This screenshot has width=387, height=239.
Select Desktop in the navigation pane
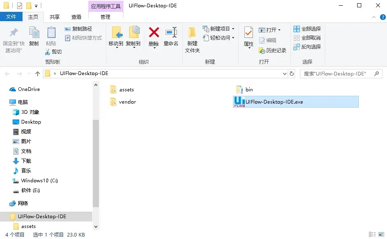tap(27, 122)
